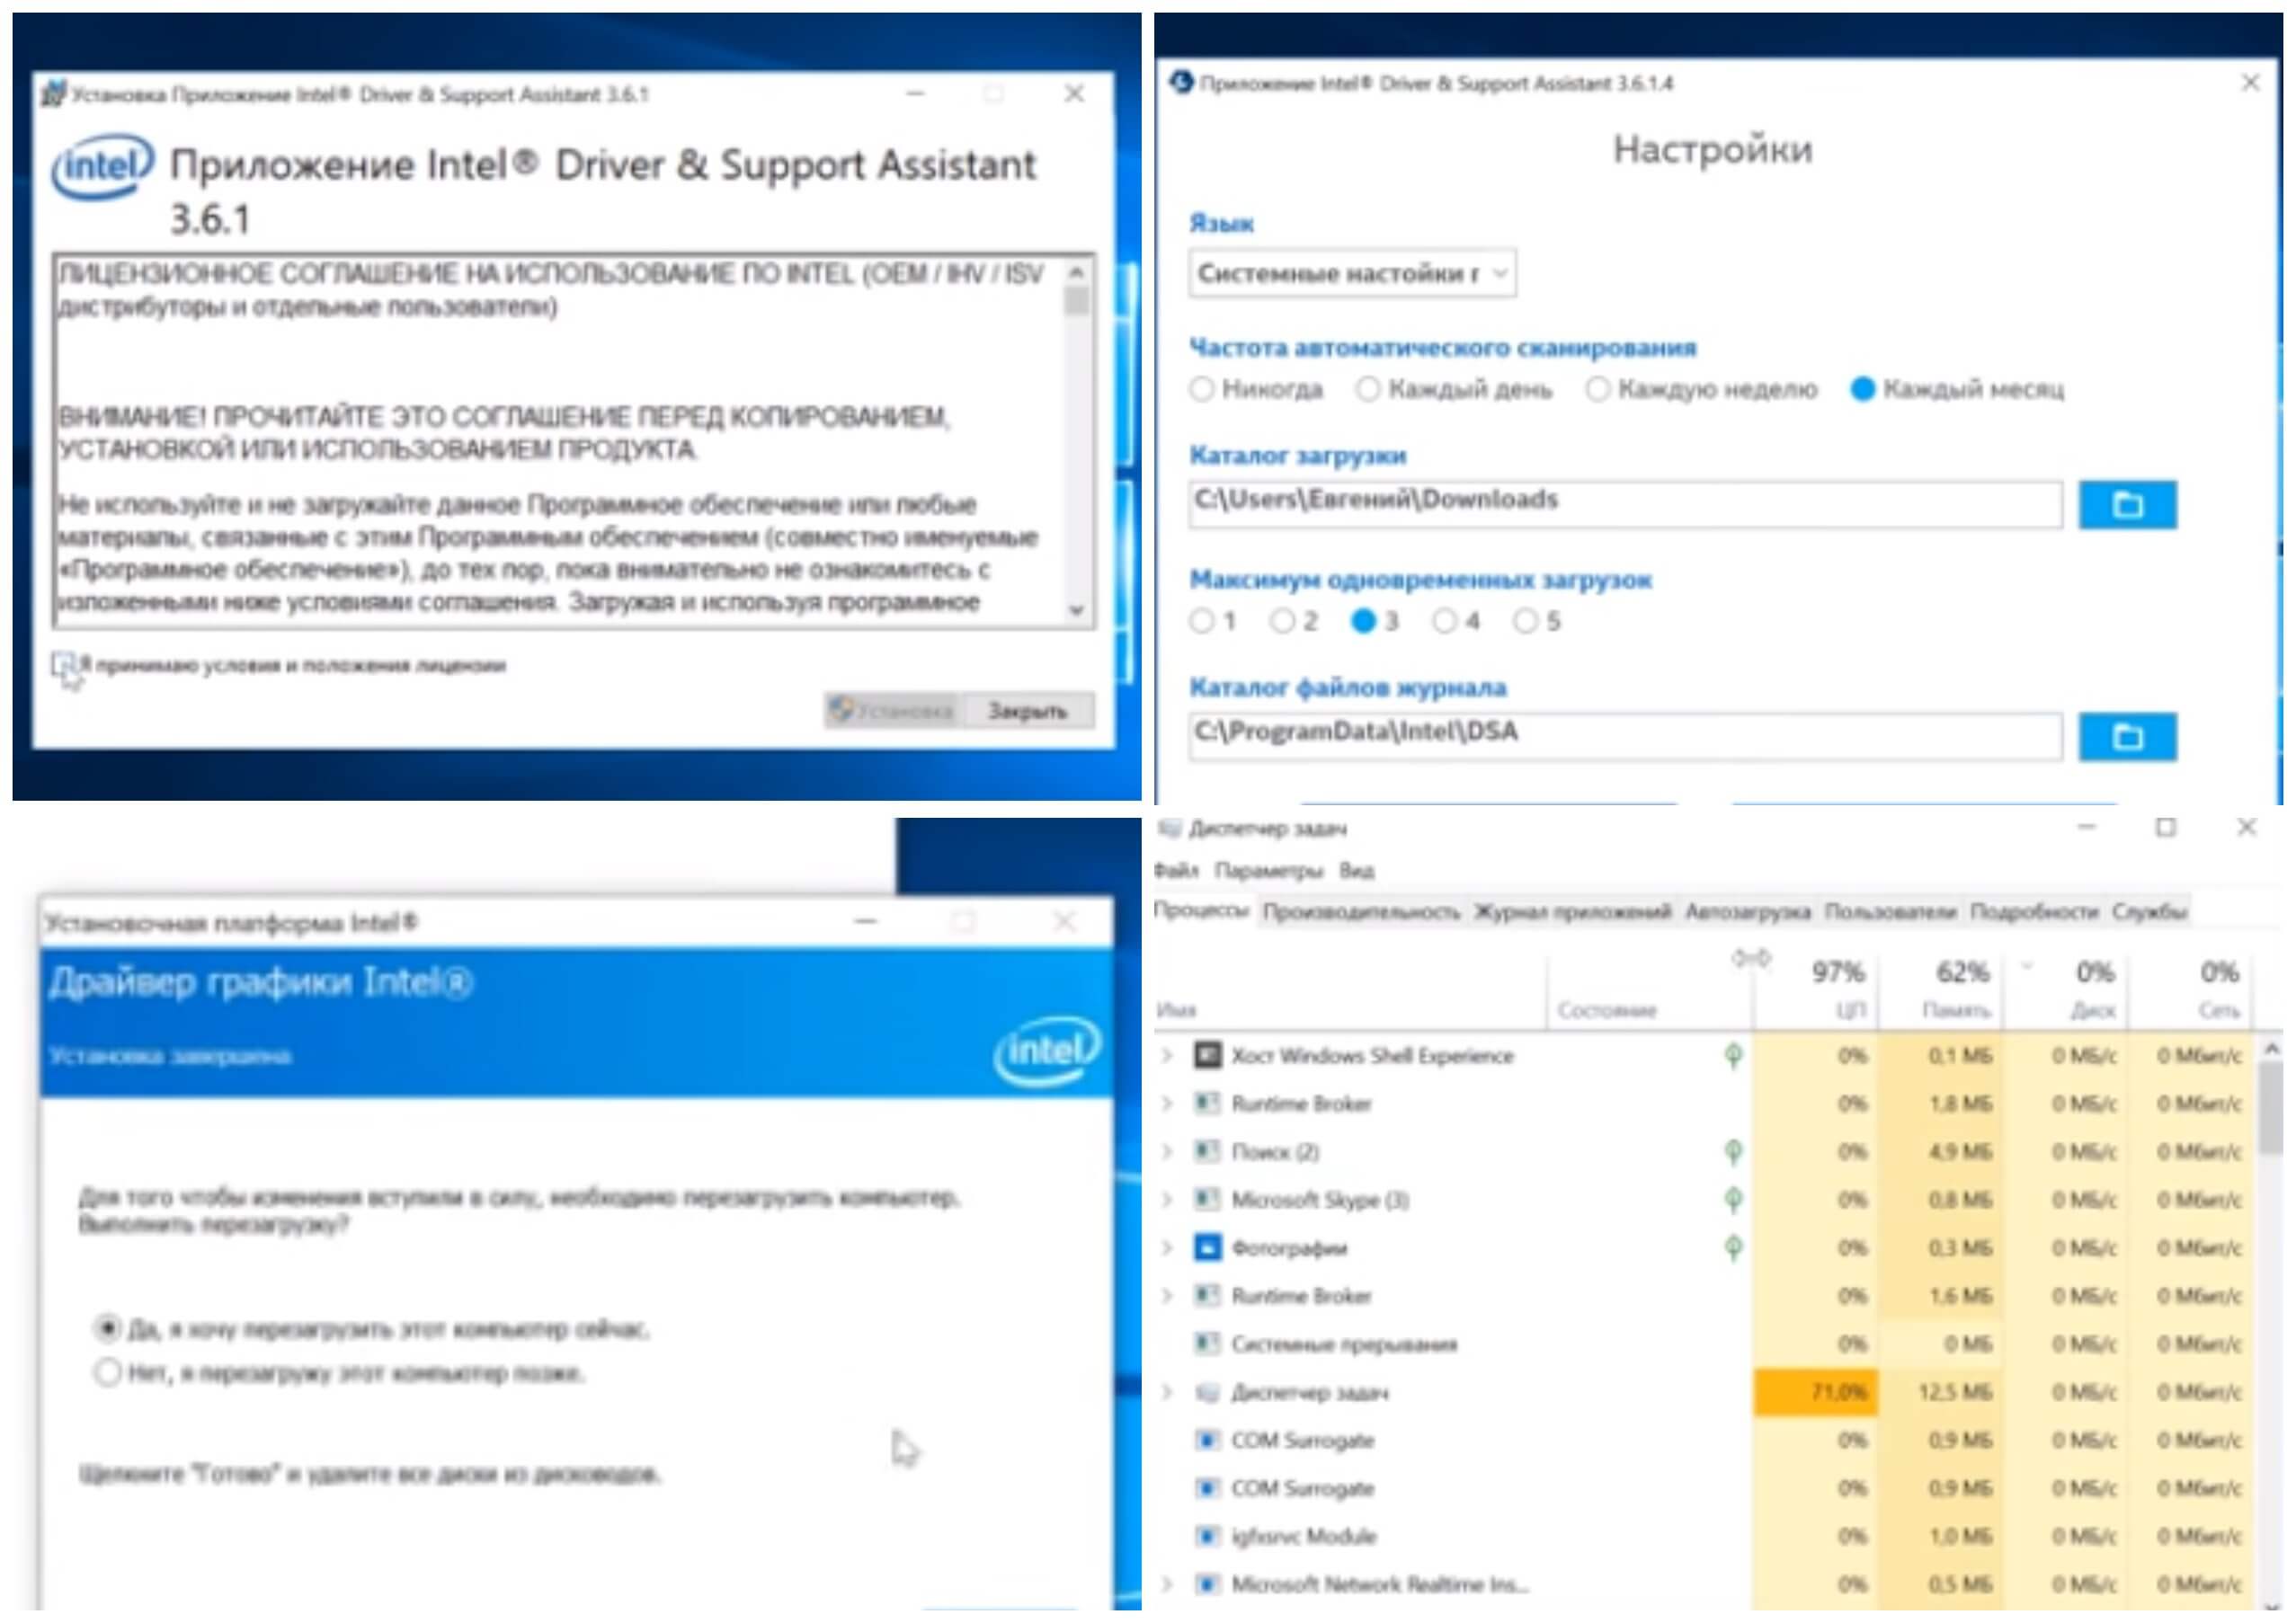Viewport: 2296px width, 1623px height.
Task: Choose restart this computer now option
Action: coord(107,1328)
